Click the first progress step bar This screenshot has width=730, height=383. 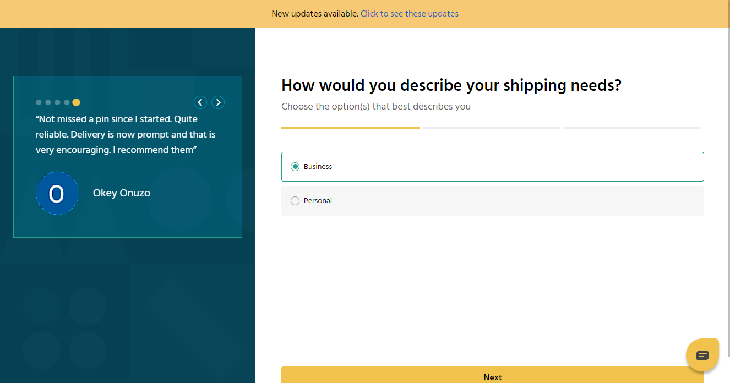click(350, 128)
